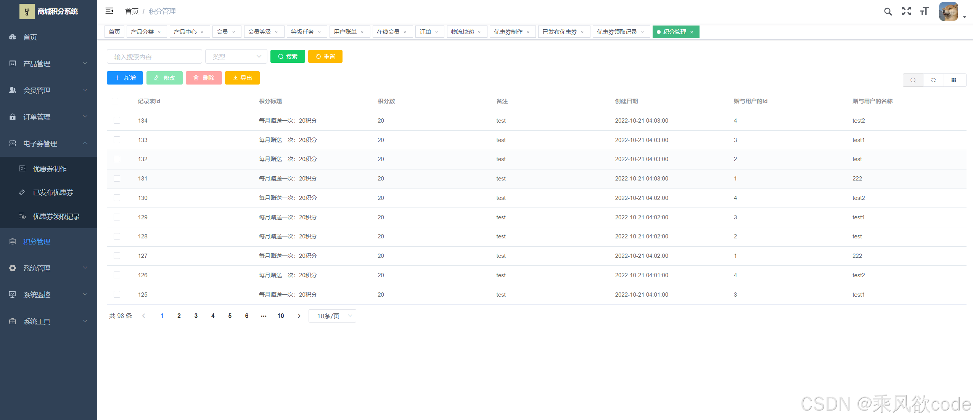This screenshot has height=420, width=973.
Task: Open 优惠券制作 in the sidebar
Action: pos(50,169)
